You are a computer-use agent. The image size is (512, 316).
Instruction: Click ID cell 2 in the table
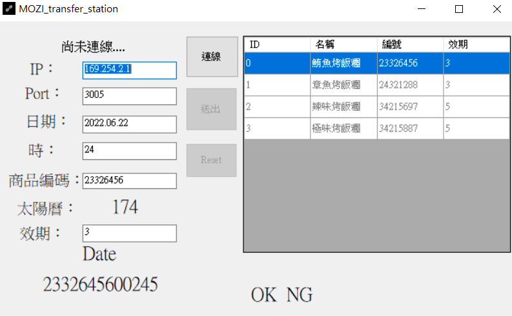click(277, 106)
